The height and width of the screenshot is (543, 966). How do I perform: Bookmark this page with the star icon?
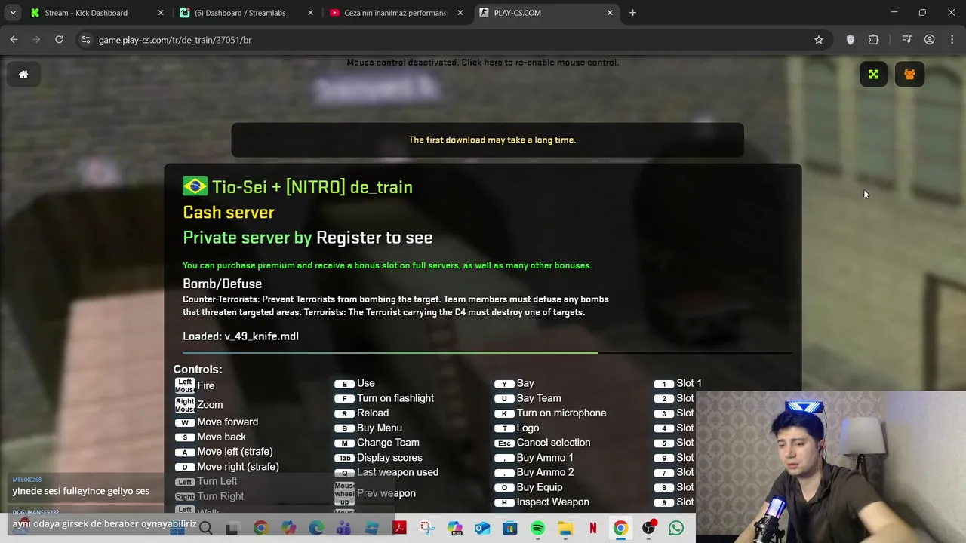pos(819,40)
